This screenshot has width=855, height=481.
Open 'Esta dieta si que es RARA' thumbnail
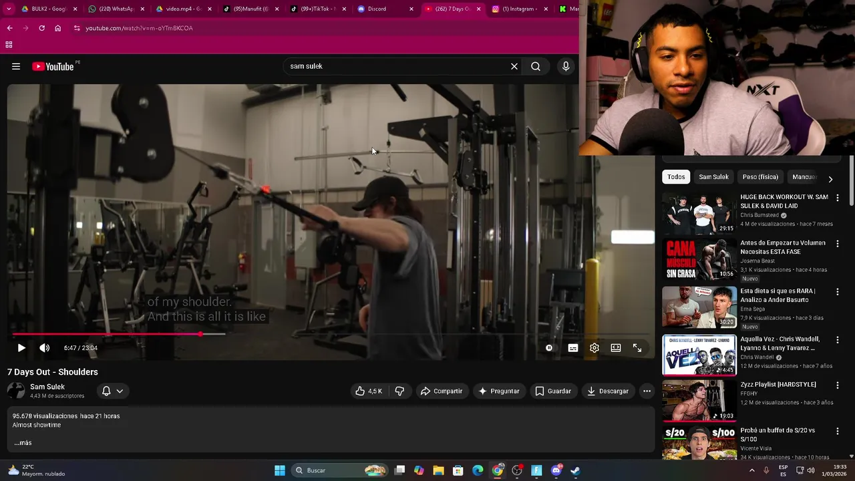pyautogui.click(x=699, y=307)
